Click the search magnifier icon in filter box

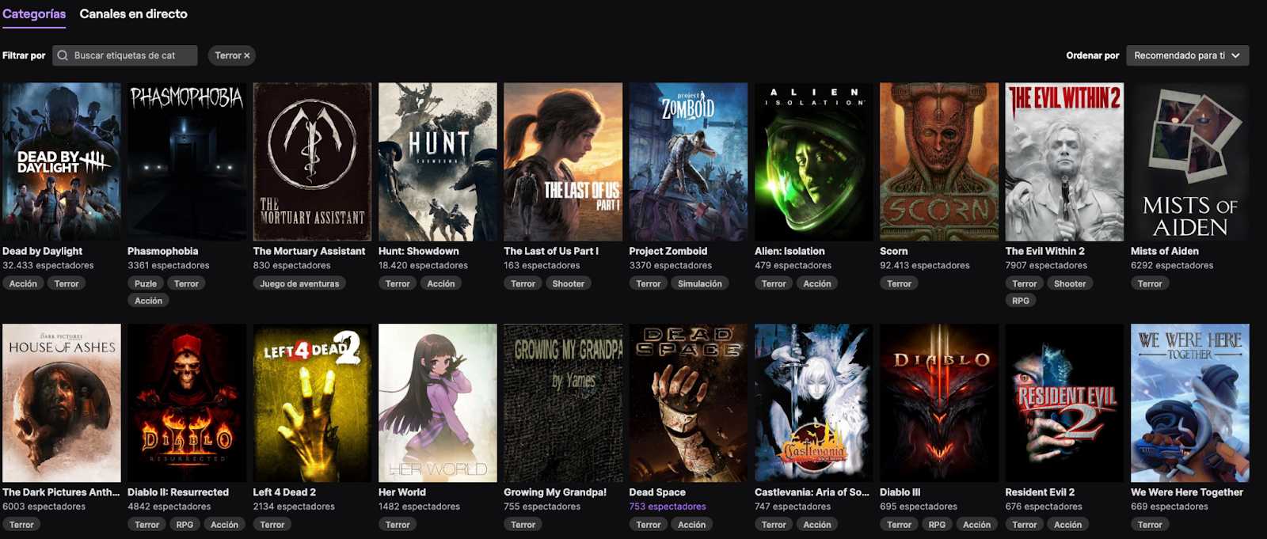tap(63, 55)
